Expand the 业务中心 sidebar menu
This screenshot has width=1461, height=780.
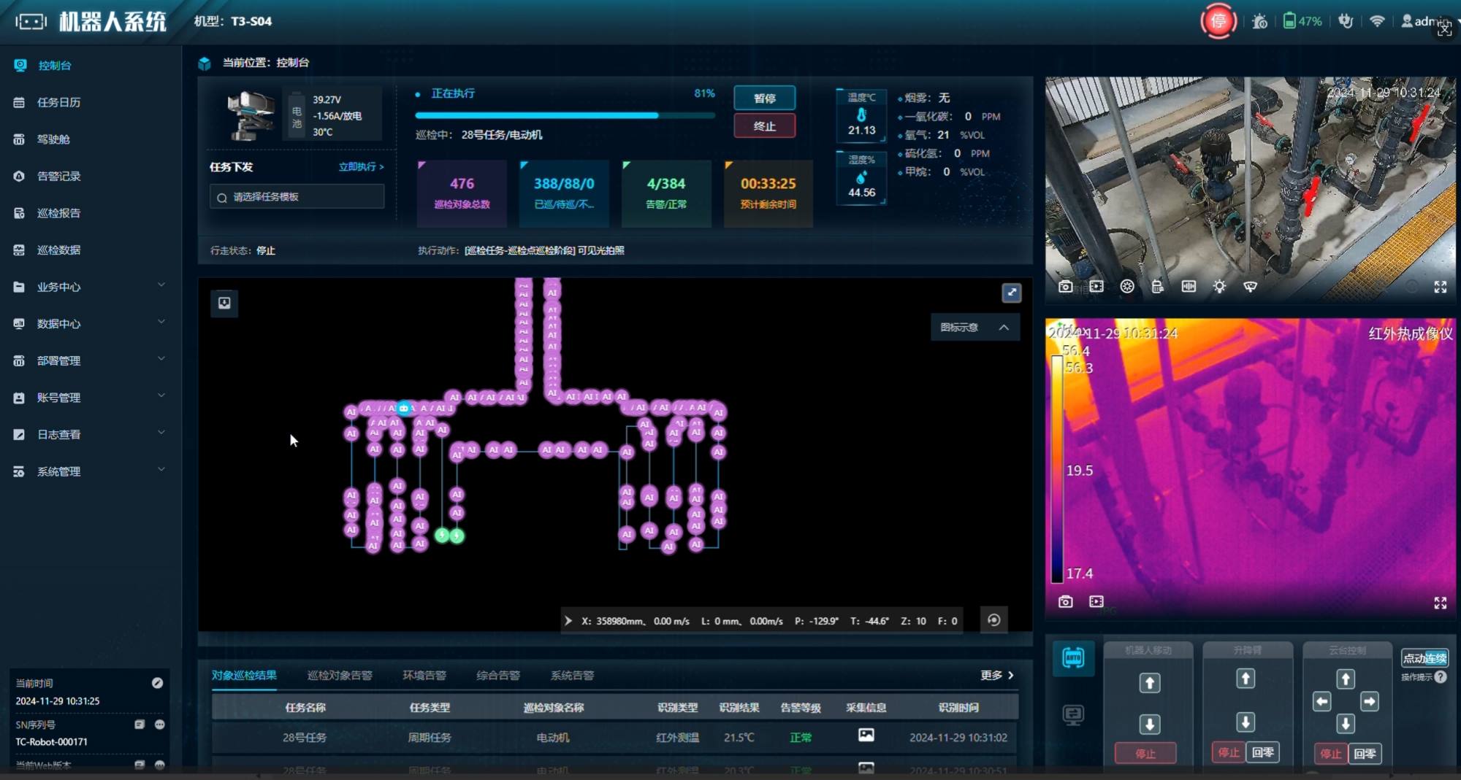(x=89, y=287)
